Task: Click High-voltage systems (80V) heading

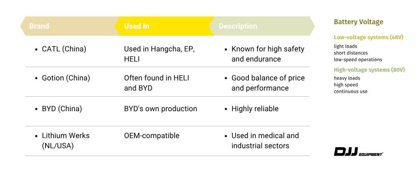Action: (369, 70)
